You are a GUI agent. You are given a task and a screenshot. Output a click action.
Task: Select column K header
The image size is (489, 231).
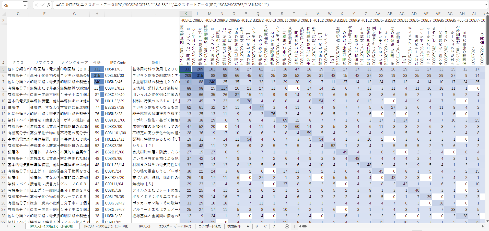point(186,14)
